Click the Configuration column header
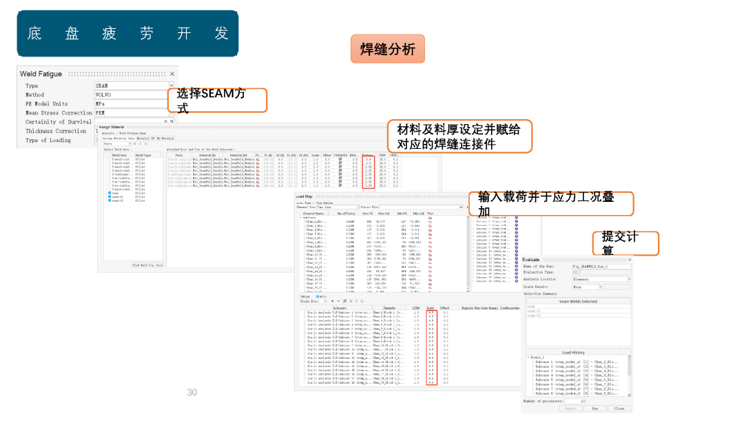 click(x=510, y=308)
